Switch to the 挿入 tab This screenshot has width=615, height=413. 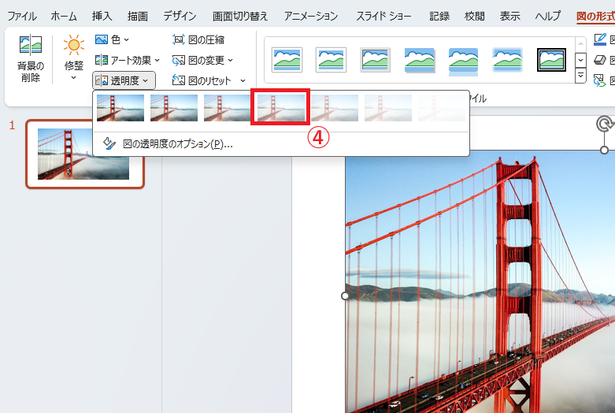(x=102, y=16)
